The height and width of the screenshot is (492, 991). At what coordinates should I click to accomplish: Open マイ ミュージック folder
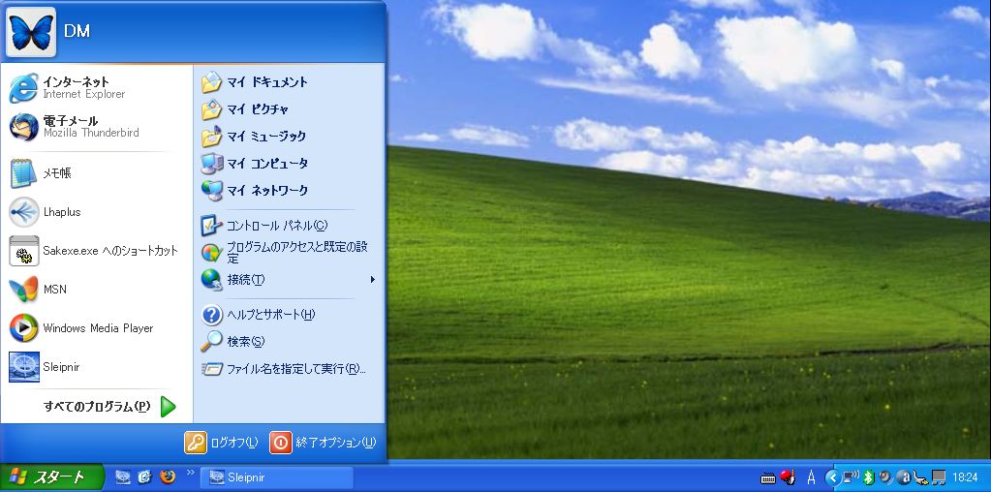pyautogui.click(x=289, y=137)
